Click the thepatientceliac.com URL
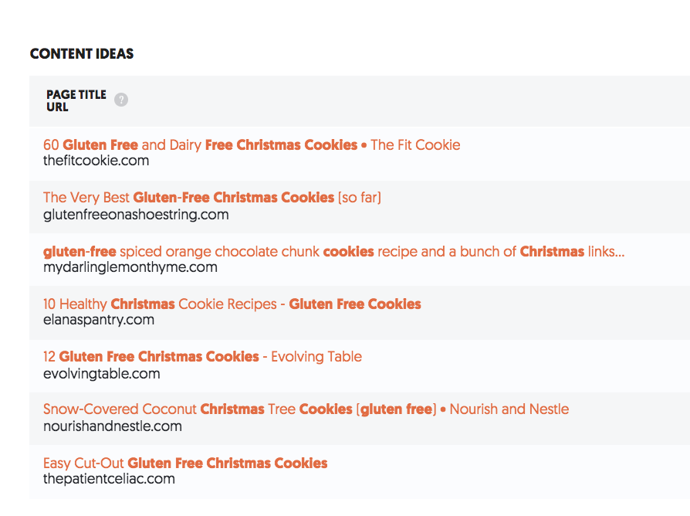This screenshot has width=690, height=516. click(109, 479)
